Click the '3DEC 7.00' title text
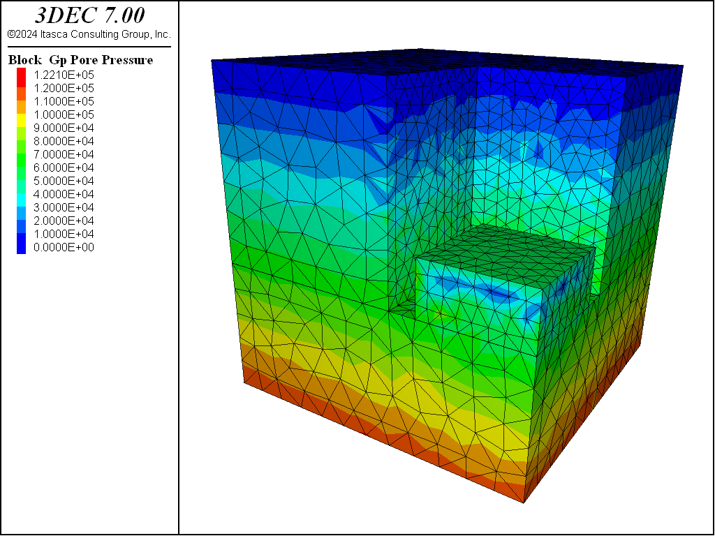This screenshot has height=536, width=715. click(90, 15)
